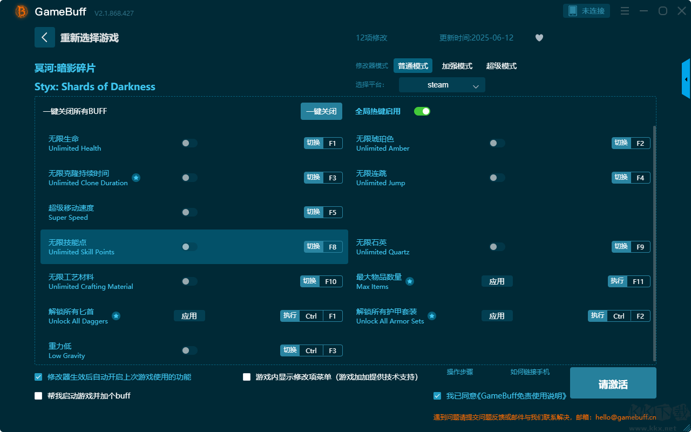Enable the Unlimited Quartz switch

click(x=497, y=247)
